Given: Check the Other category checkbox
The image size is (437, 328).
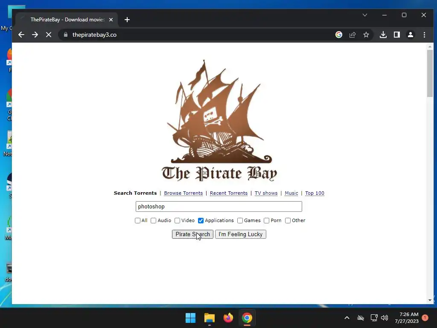Looking at the screenshot, I should pyautogui.click(x=288, y=221).
